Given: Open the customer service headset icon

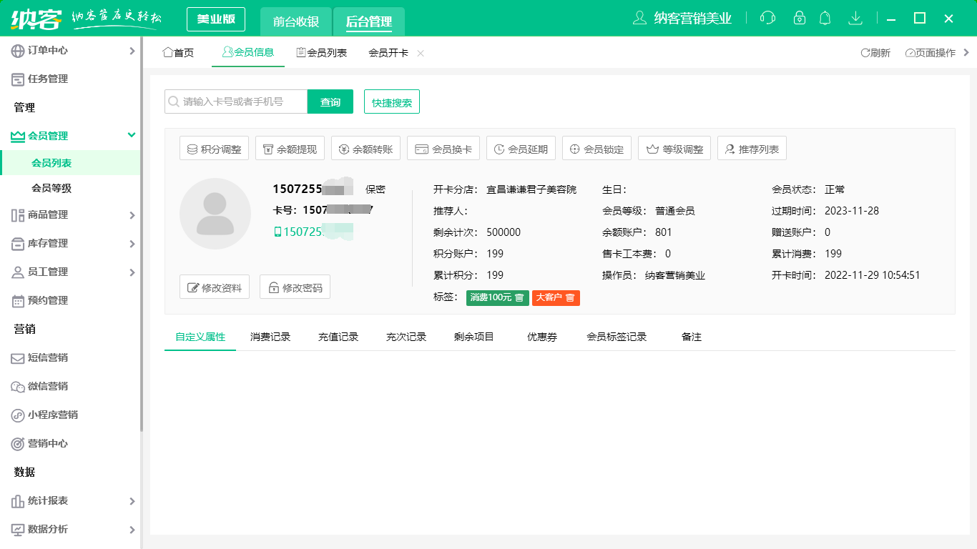Looking at the screenshot, I should pos(767,17).
